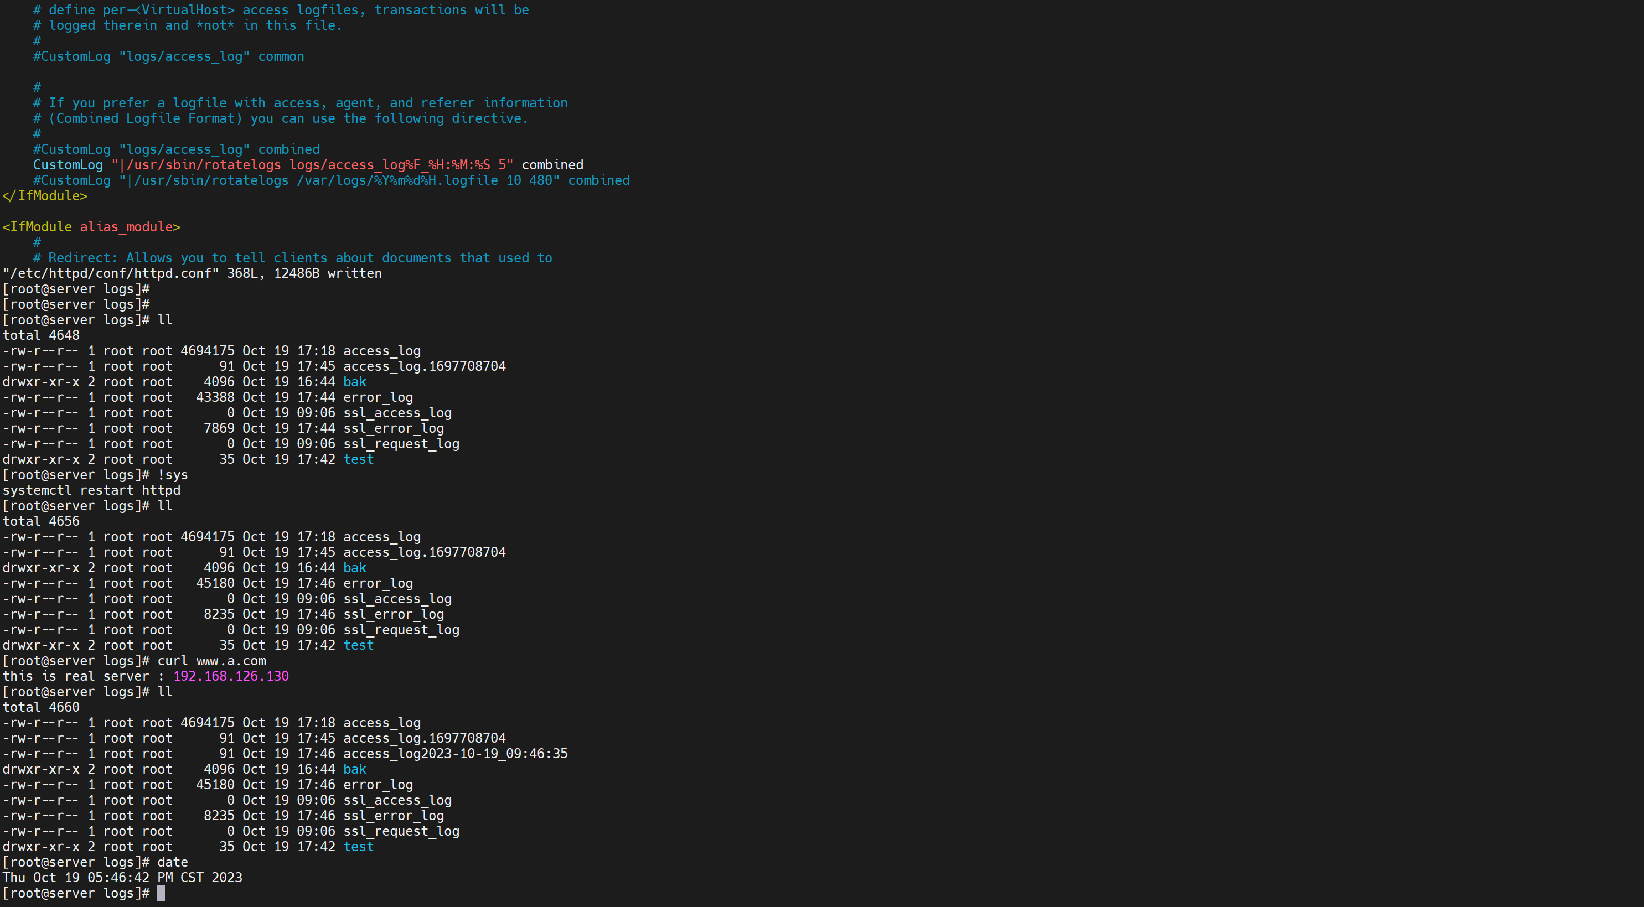This screenshot has height=907, width=1644.
Task: Click the closing </IfModule> tag
Action: 45,196
